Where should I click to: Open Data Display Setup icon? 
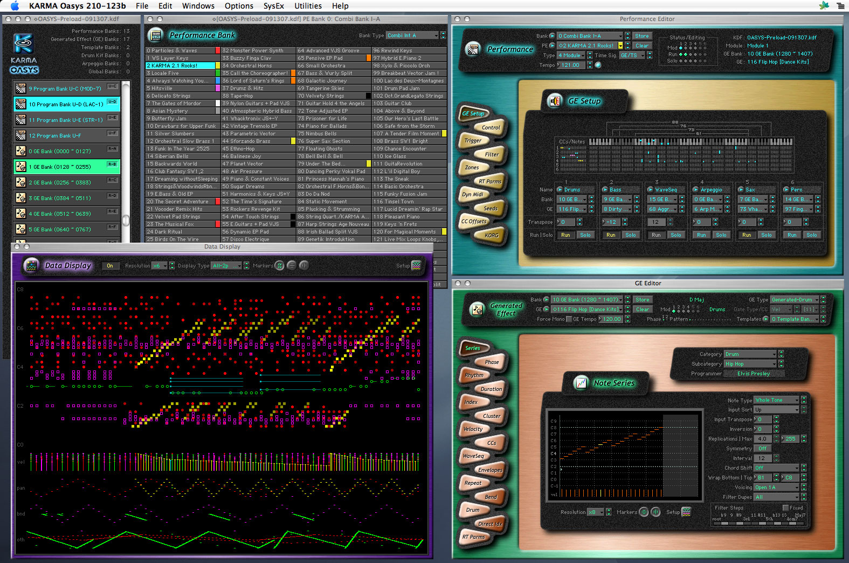point(416,265)
